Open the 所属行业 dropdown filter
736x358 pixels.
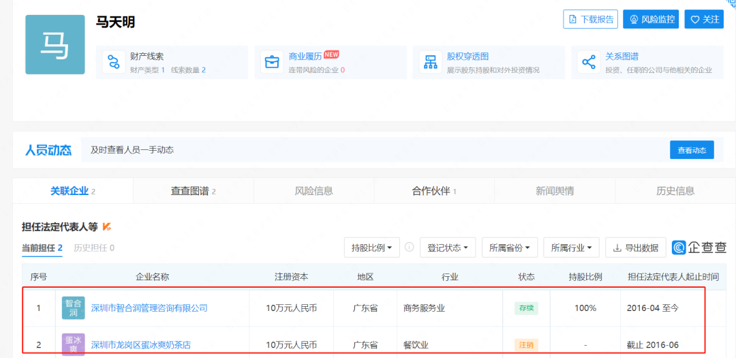point(571,248)
